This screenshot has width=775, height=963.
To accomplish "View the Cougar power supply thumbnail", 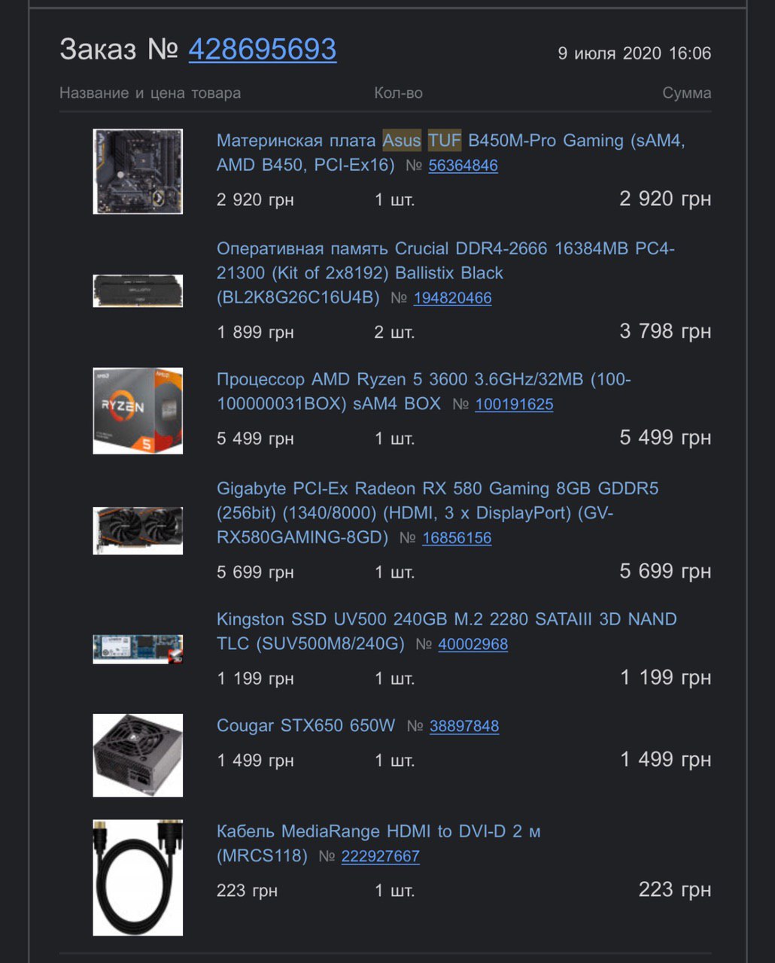I will 138,755.
